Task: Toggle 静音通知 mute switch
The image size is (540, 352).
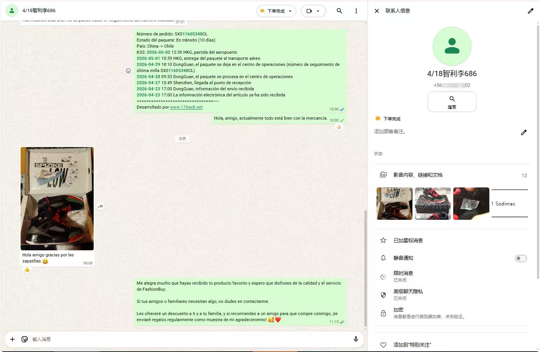Action: tap(521, 258)
